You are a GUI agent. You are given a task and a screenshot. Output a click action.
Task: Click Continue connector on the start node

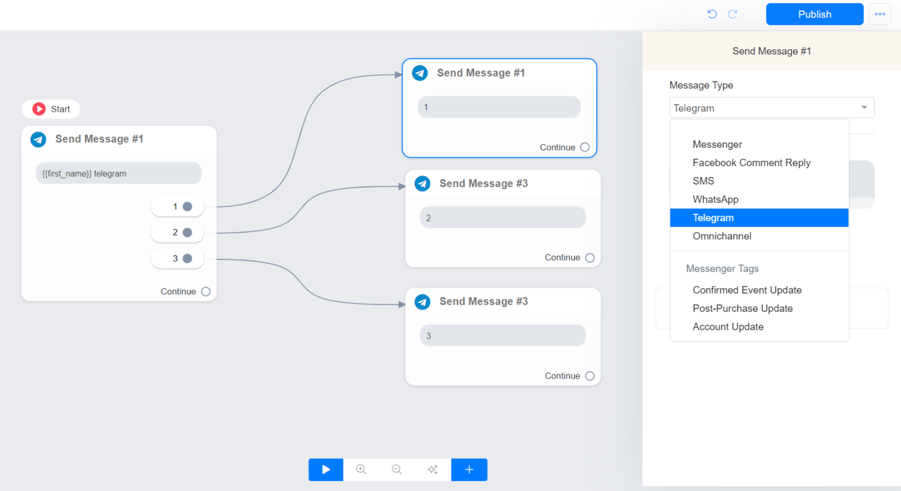tap(206, 292)
